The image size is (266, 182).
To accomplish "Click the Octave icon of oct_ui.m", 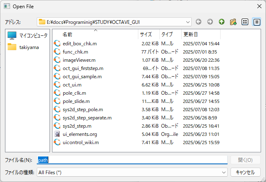I will click(57, 85).
